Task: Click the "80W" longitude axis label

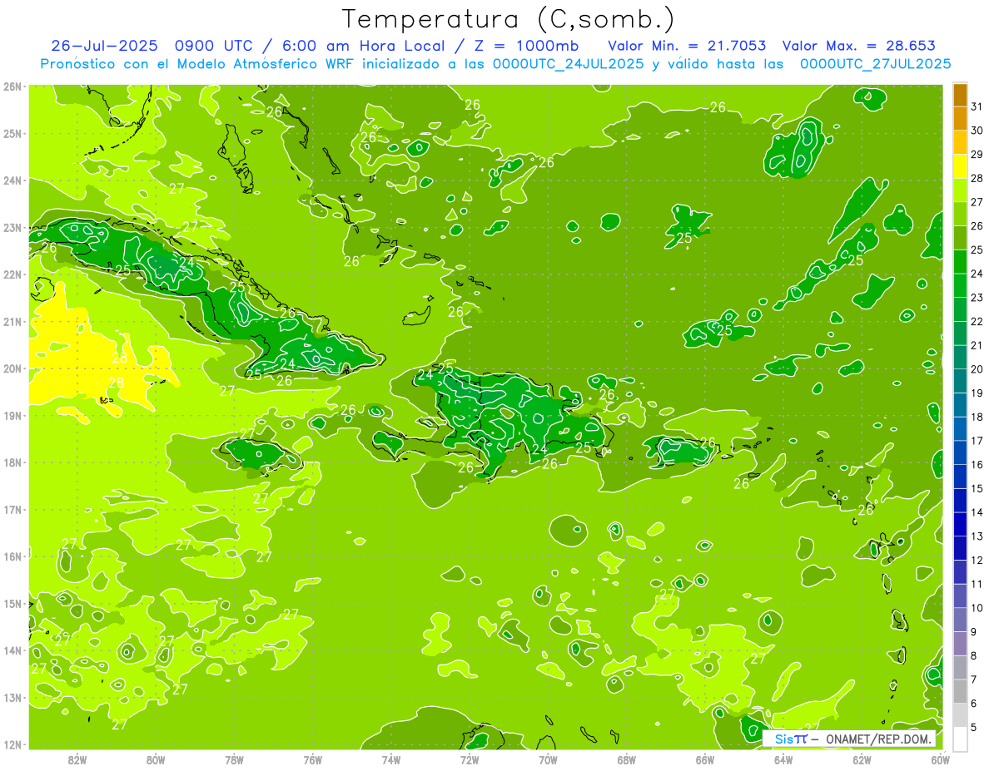Action: (156, 759)
